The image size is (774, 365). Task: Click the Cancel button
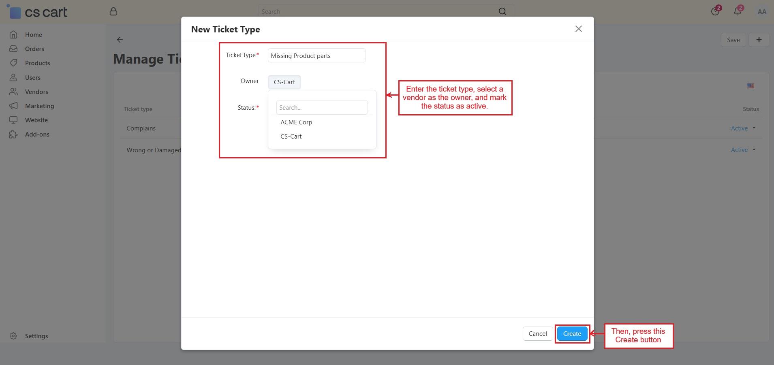(x=537, y=334)
